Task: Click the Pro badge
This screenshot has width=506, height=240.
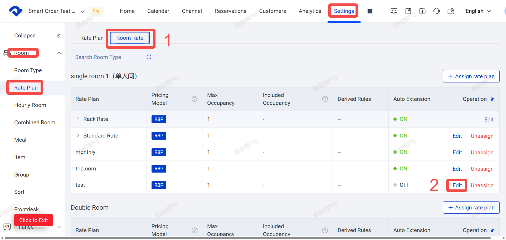Action: click(x=96, y=11)
